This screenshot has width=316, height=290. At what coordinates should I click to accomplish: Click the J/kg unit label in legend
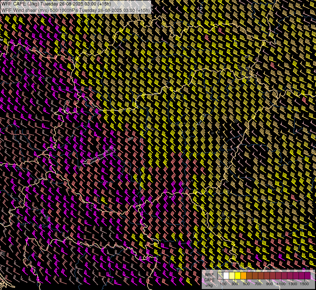coord(209,285)
